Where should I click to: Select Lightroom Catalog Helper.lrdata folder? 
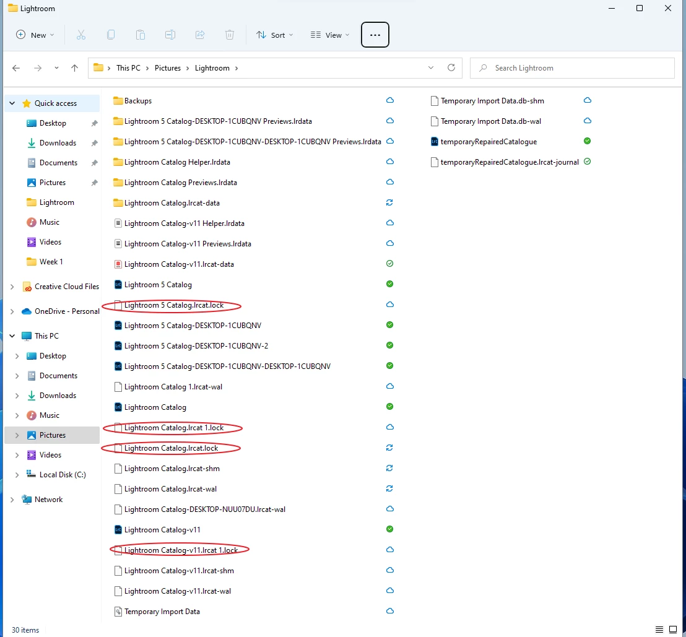point(176,162)
